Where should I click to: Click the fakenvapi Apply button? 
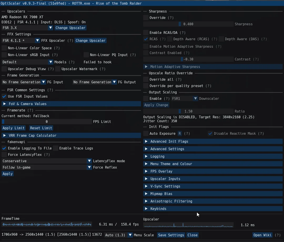(8, 174)
